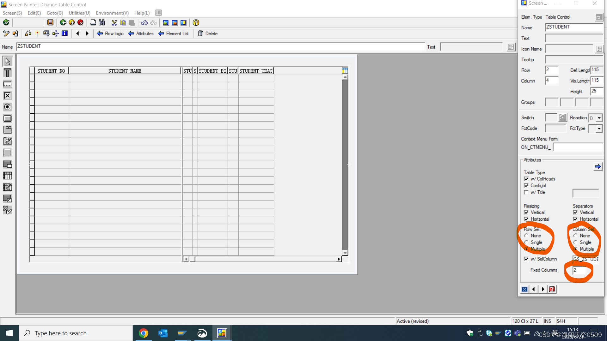Click the Cut scissors icon
This screenshot has width=607, height=341.
pos(114,22)
